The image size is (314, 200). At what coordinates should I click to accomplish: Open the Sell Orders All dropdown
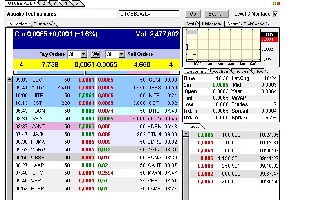coord(115,54)
